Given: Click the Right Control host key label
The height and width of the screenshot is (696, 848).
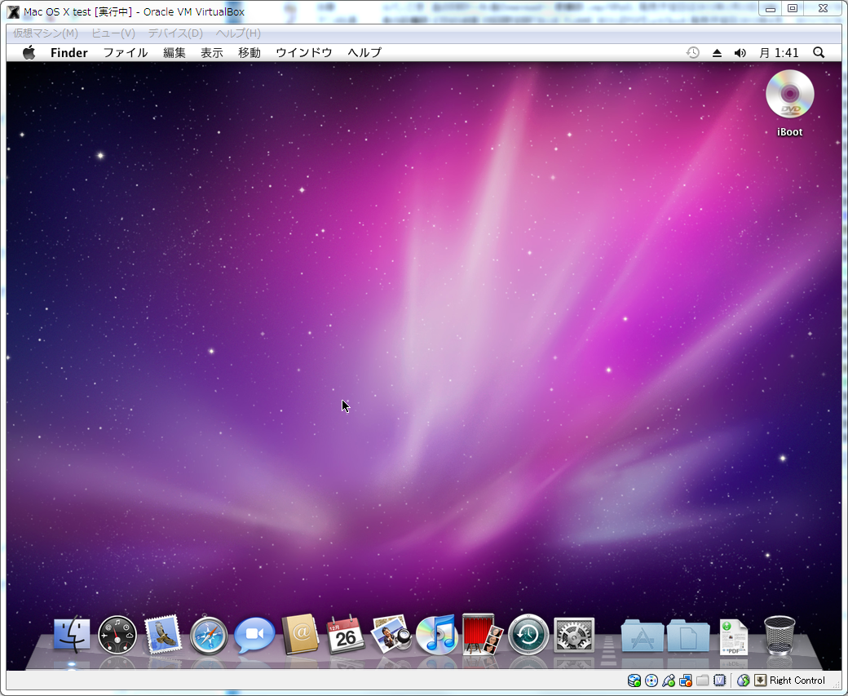Looking at the screenshot, I should click(797, 680).
